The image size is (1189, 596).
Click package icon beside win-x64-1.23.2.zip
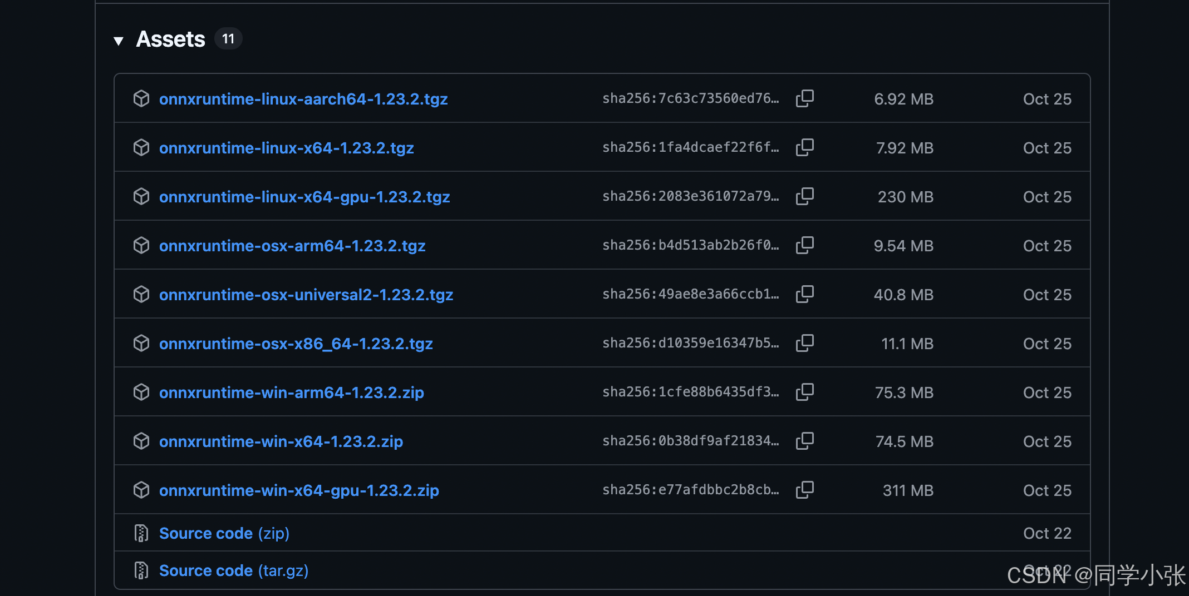pyautogui.click(x=141, y=441)
